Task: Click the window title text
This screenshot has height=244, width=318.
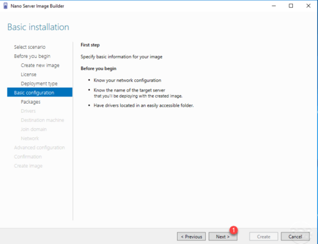Action: tap(37, 6)
